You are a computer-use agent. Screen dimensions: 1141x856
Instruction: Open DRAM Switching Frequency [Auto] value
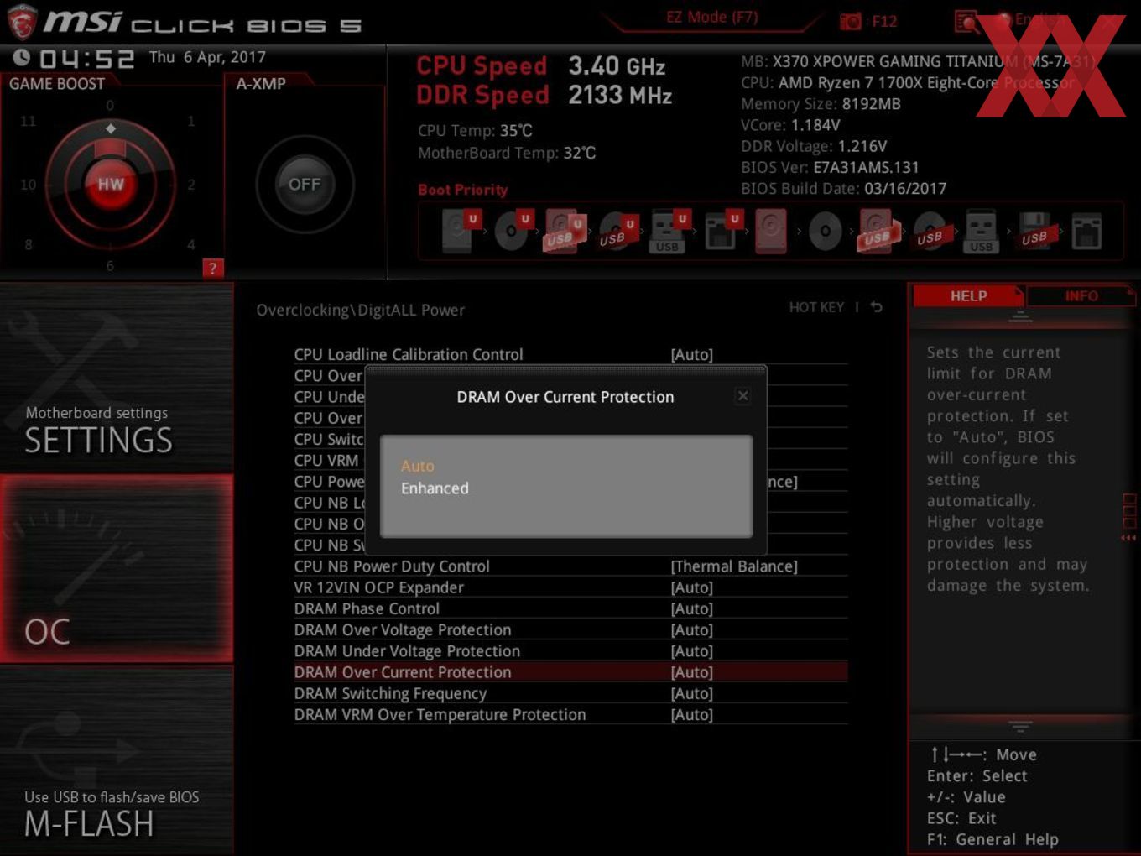point(691,693)
